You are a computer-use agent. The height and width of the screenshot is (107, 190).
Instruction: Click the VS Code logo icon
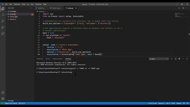coord(2,4)
